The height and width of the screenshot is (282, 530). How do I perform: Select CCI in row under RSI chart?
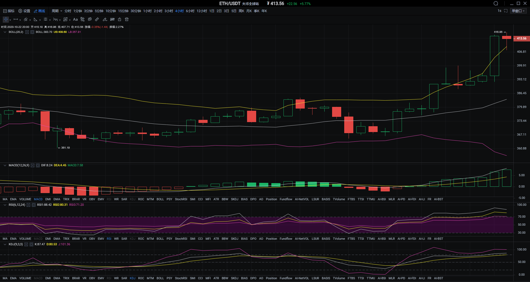[x=200, y=239]
